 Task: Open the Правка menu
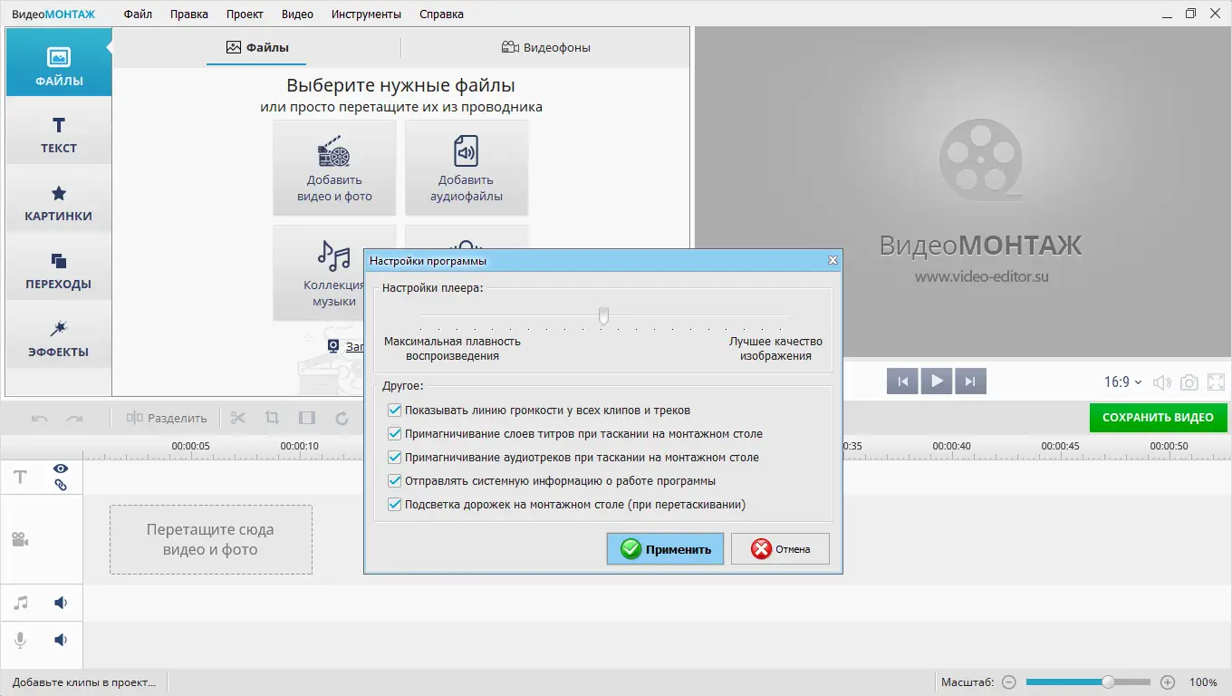(188, 14)
